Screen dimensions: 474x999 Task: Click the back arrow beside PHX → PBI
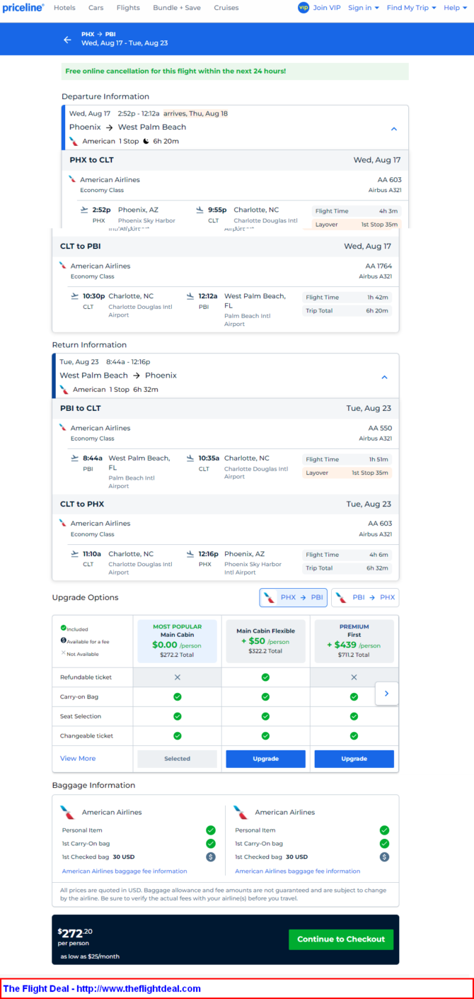[x=67, y=40]
